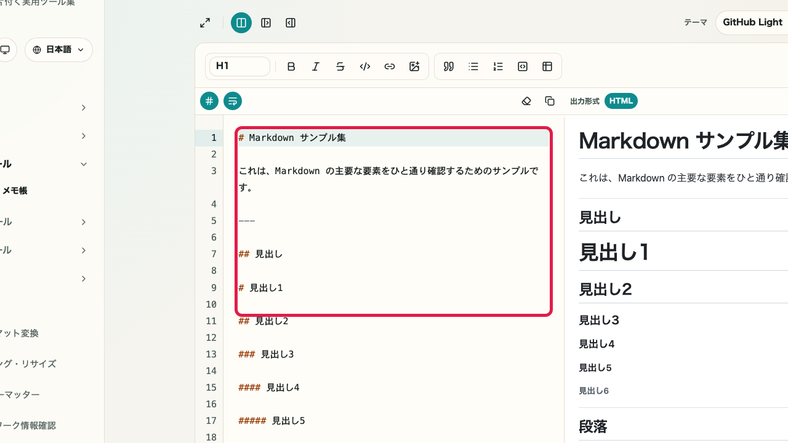This screenshot has width=788, height=443.
Task: Switch to editor-only layout icon
Action: 266,23
